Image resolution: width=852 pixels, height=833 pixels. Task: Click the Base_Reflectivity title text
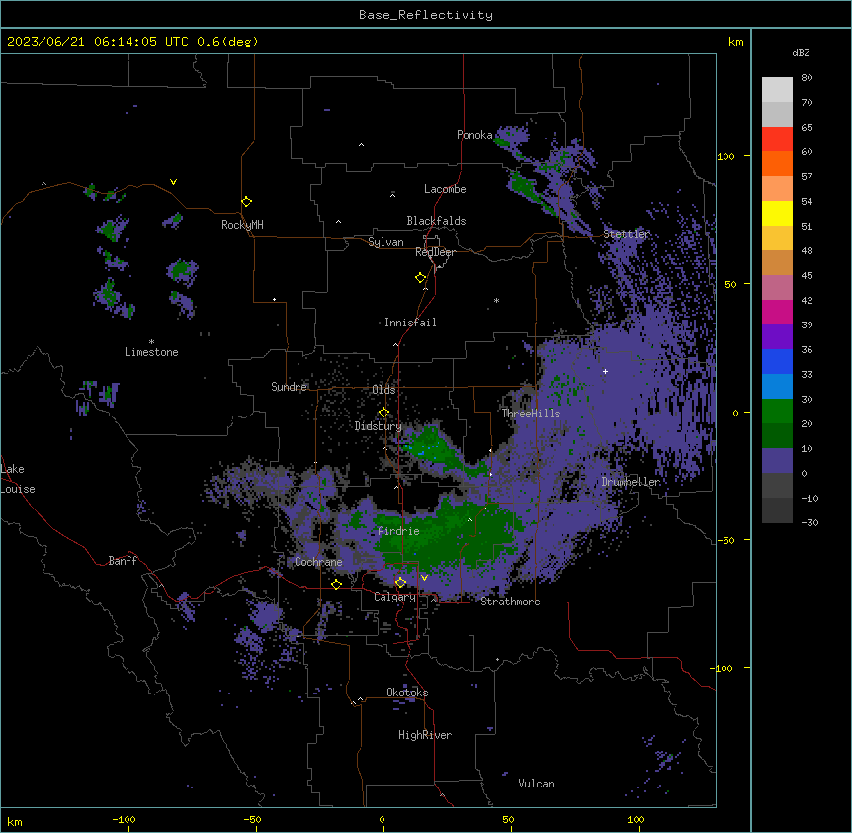click(x=426, y=15)
